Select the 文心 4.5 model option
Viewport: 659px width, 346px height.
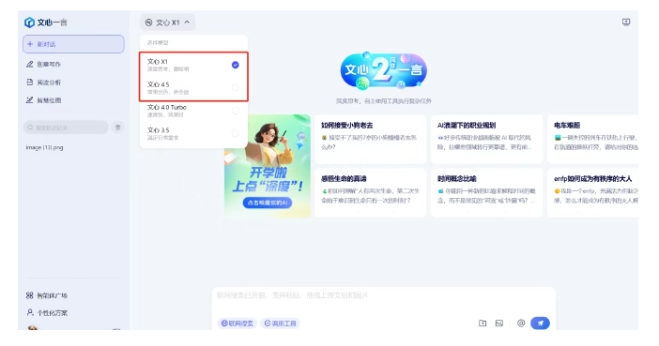pos(193,88)
